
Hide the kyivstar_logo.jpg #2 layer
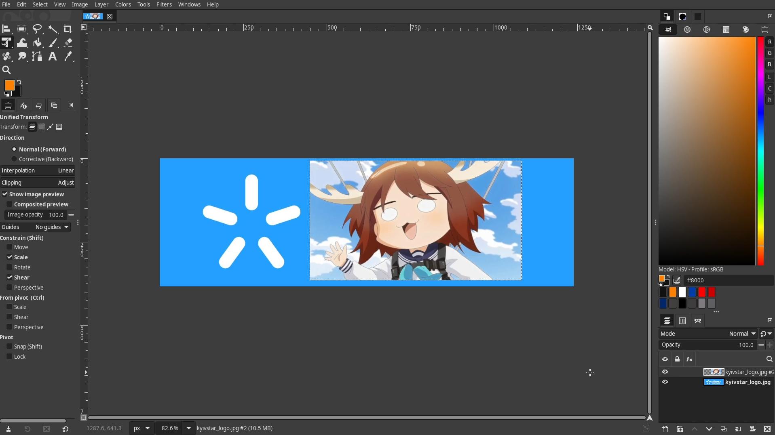pos(665,372)
